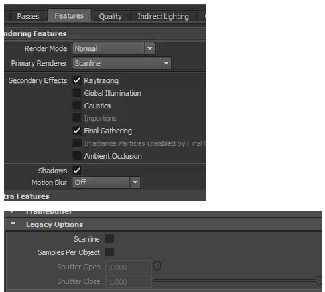Click the Rendering Features section header
The height and width of the screenshot is (292, 325).
coord(105,34)
